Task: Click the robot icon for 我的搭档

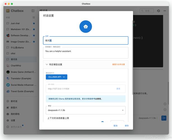Action: point(8,114)
